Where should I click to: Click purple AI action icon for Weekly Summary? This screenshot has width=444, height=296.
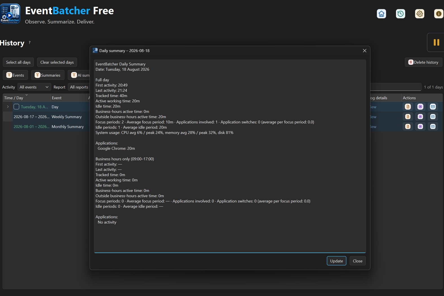(420, 117)
